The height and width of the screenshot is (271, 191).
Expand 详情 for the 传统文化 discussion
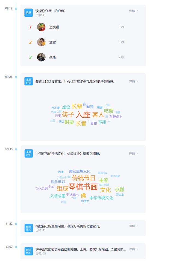point(134,154)
